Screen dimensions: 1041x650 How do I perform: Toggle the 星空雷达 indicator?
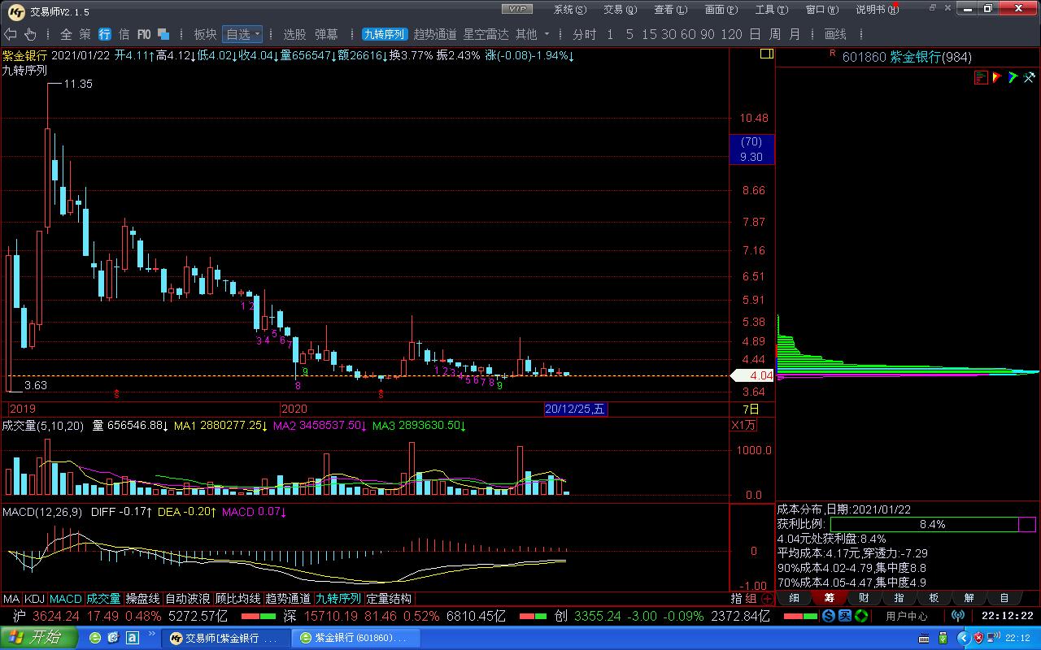pyautogui.click(x=486, y=34)
